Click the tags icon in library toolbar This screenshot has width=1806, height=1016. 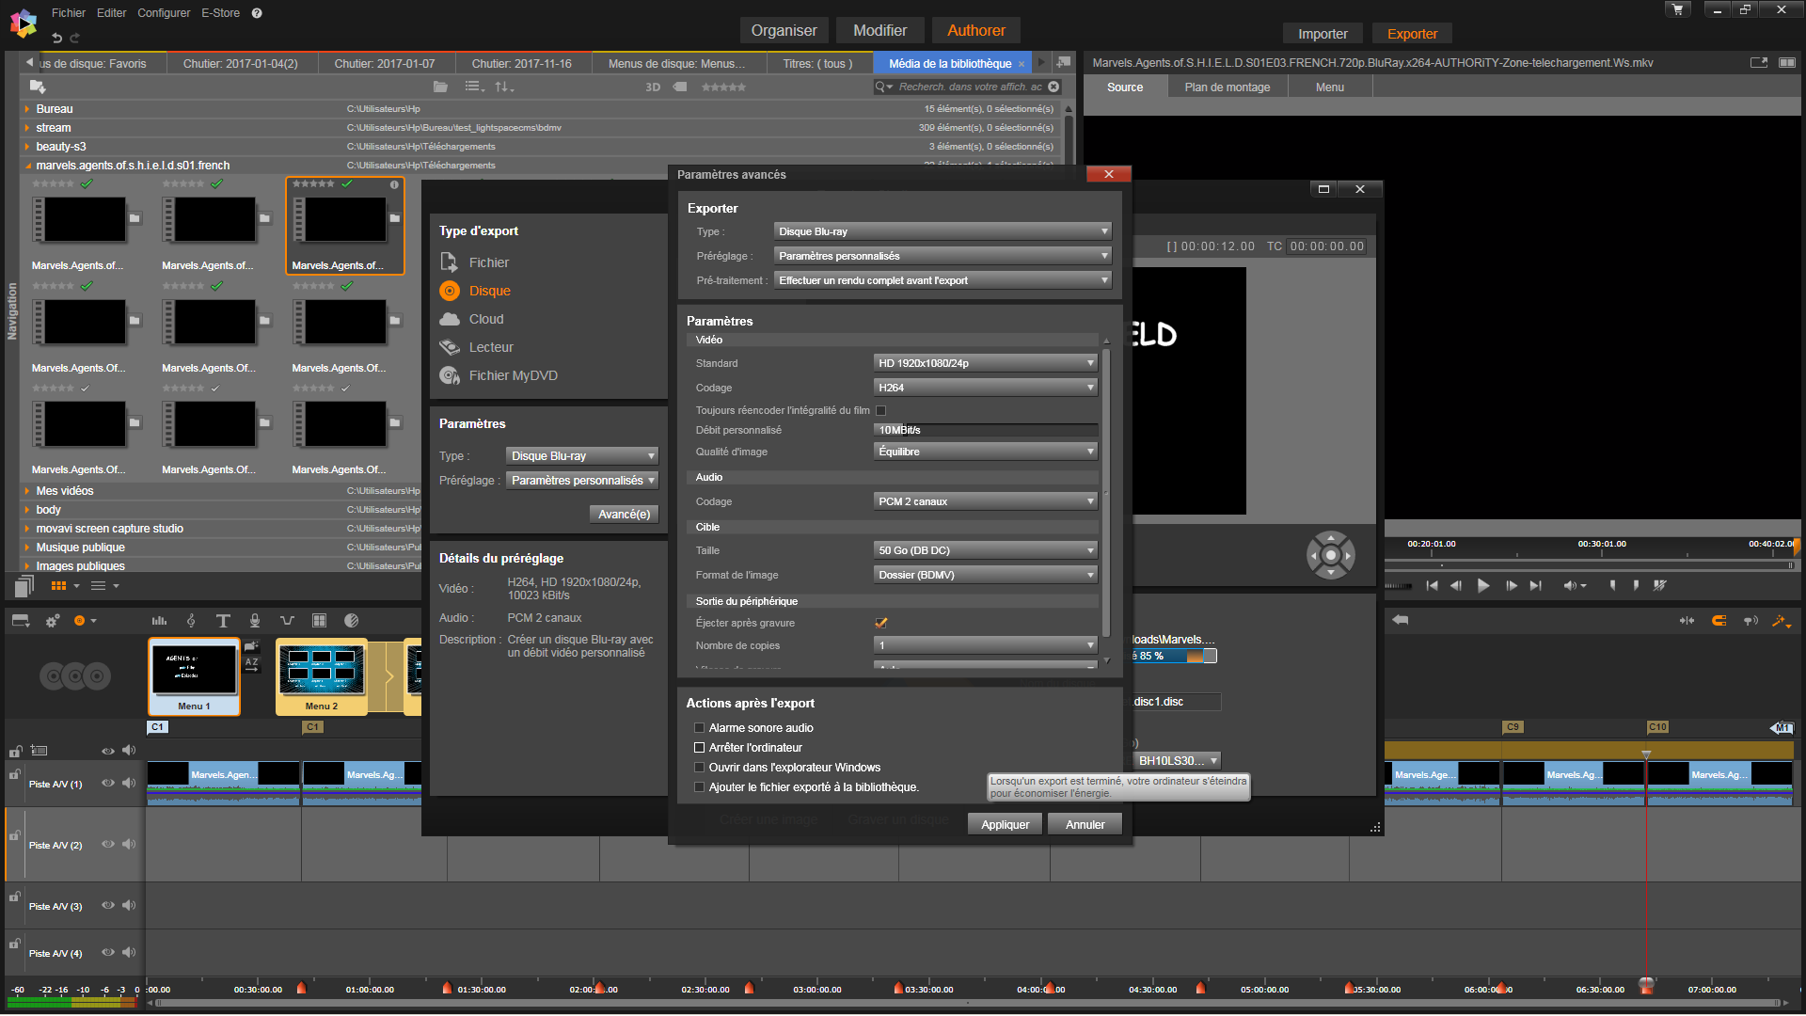tap(680, 87)
